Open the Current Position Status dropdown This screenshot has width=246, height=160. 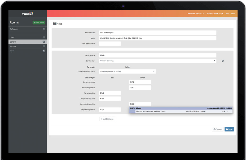point(127,72)
